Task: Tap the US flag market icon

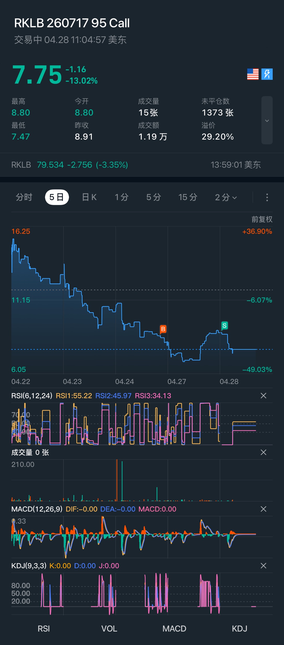Action: pyautogui.click(x=253, y=74)
